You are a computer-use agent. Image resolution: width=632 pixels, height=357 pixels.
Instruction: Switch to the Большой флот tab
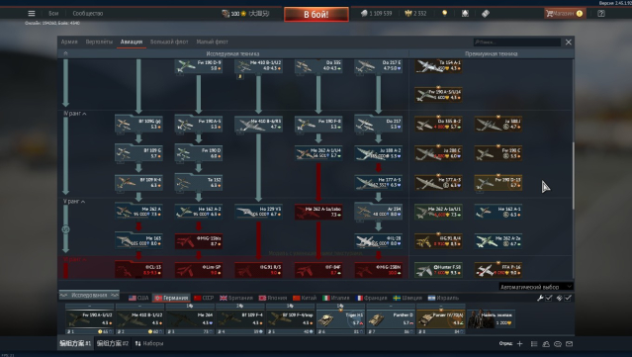tap(169, 42)
